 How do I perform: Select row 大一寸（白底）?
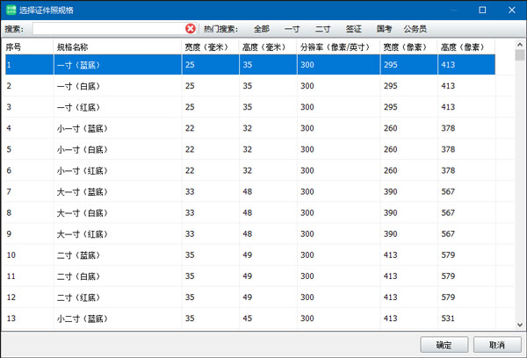pos(250,213)
